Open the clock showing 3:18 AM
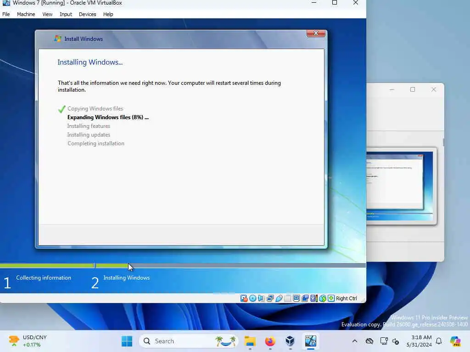The width and height of the screenshot is (470, 352). tap(419, 341)
